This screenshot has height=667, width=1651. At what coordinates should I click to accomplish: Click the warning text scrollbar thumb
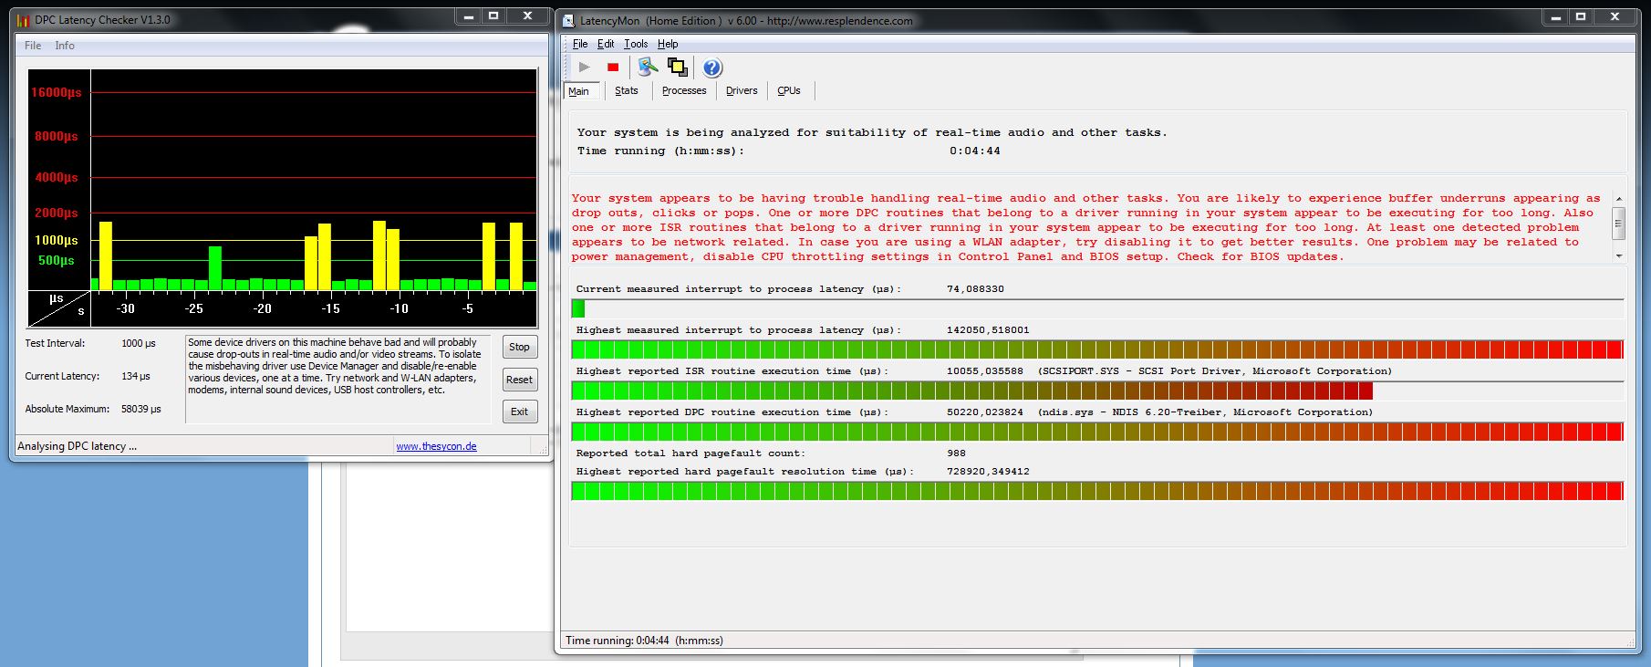(x=1619, y=222)
